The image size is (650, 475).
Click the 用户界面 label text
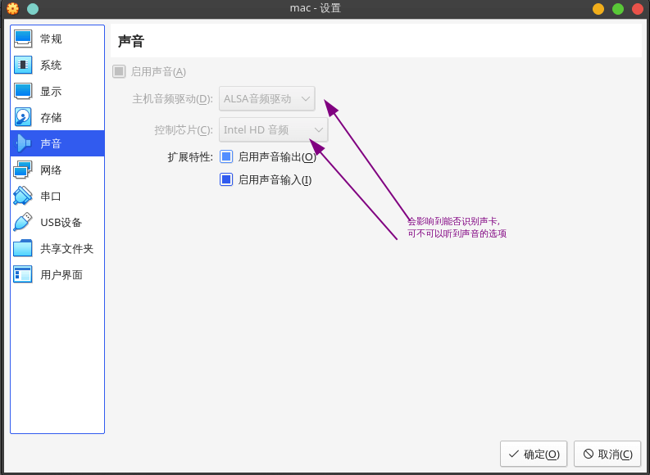pos(61,274)
